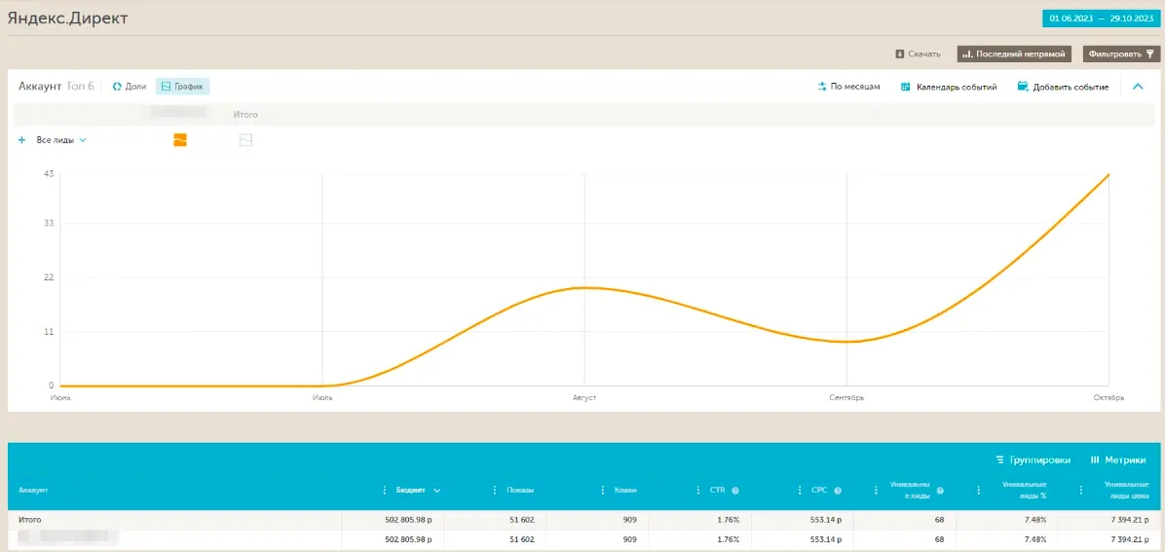
Task: Click the Скачать download icon
Action: pyautogui.click(x=899, y=55)
